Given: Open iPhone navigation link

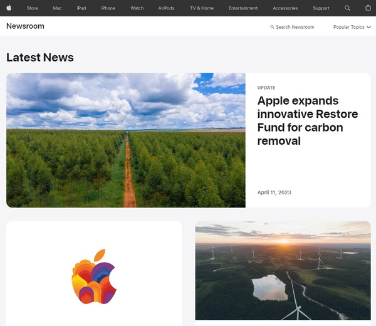Looking at the screenshot, I should pyautogui.click(x=108, y=8).
